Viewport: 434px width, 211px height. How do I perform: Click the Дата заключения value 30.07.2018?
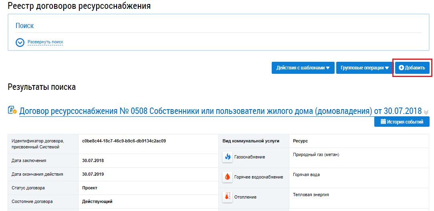pos(93,160)
